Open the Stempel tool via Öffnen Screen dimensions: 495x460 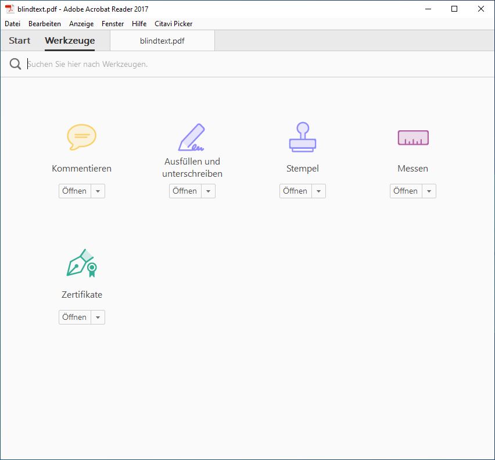click(x=296, y=191)
